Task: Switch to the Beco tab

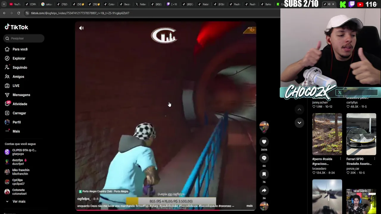Action: 125,4
